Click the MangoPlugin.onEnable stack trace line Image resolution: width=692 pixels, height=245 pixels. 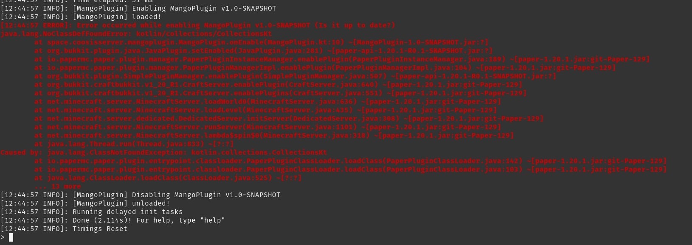(261, 42)
